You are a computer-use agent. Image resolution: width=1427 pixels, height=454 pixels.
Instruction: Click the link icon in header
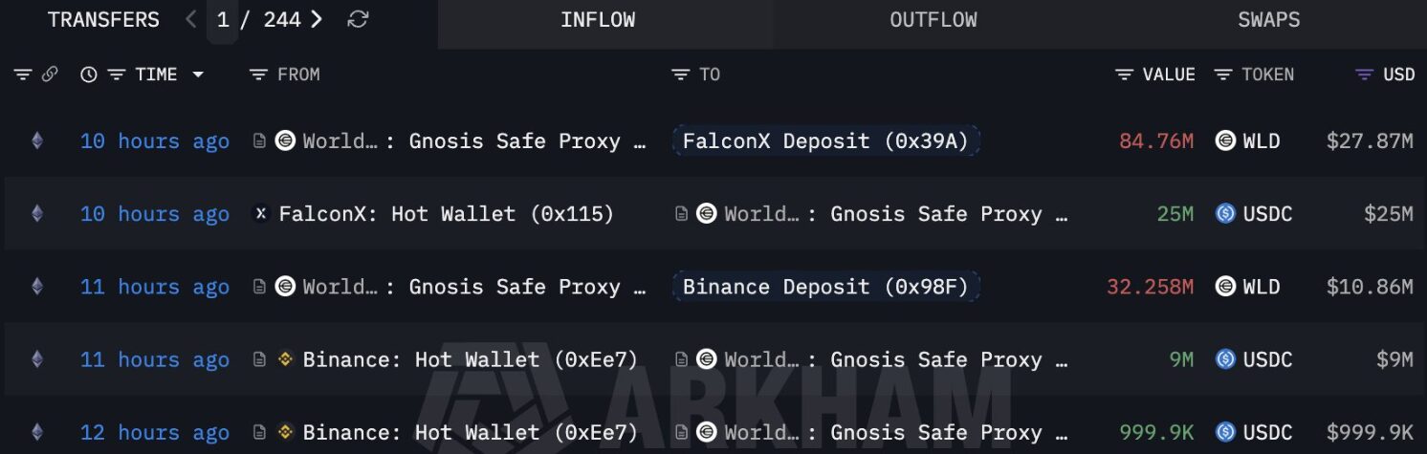[x=50, y=75]
